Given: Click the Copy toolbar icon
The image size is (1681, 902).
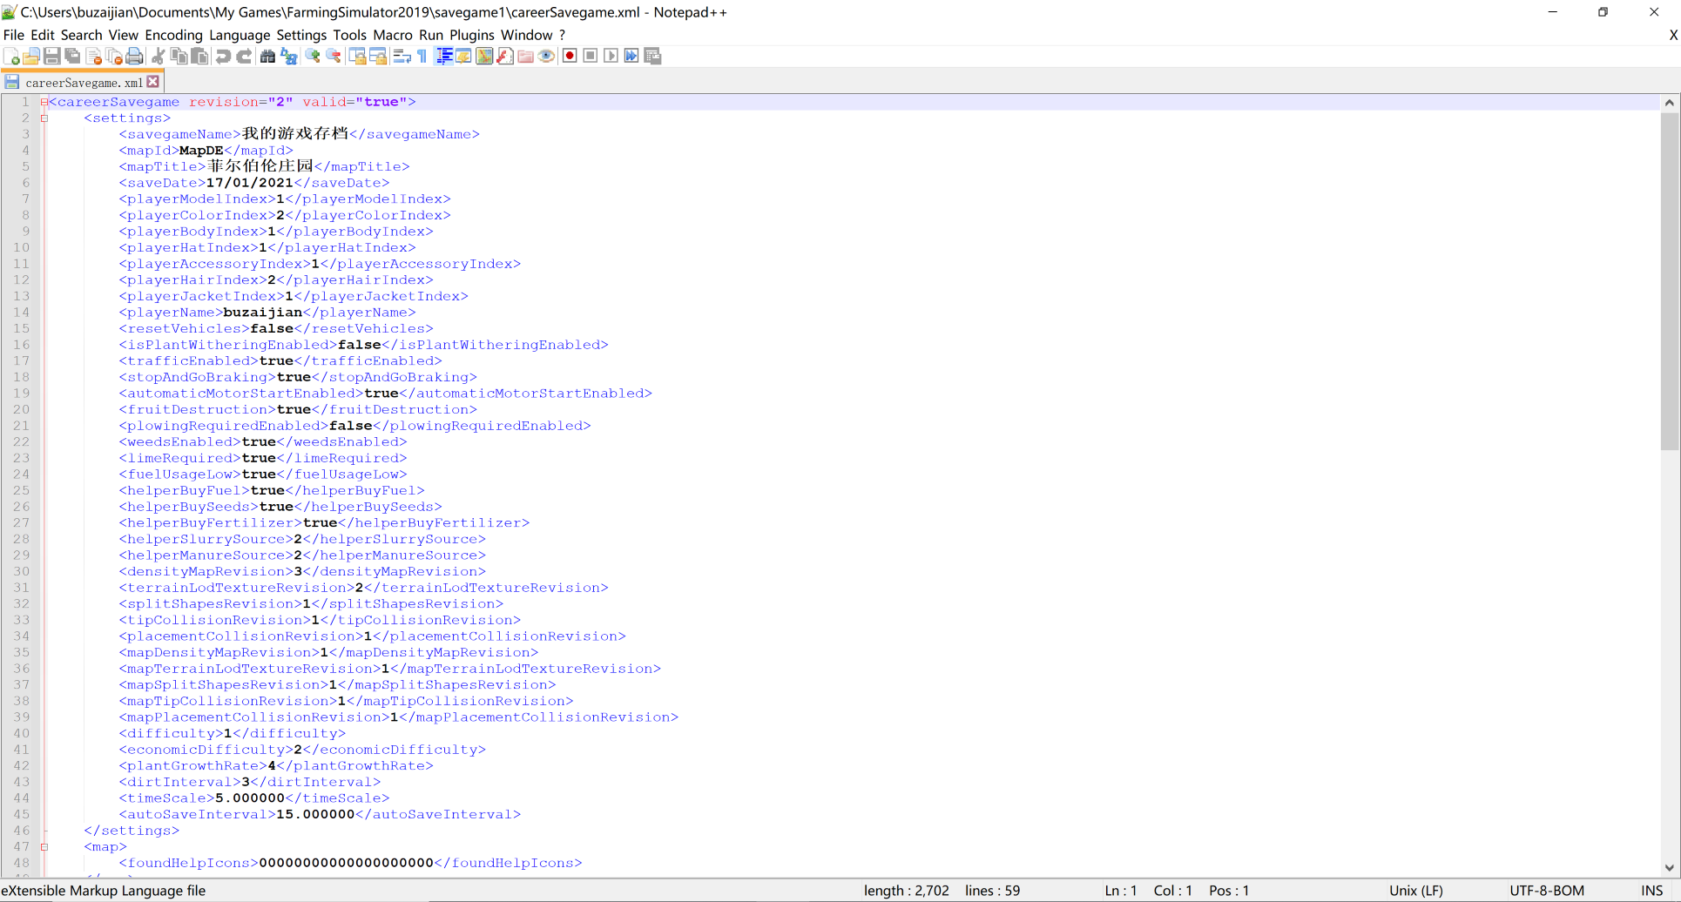Looking at the screenshot, I should 179,57.
